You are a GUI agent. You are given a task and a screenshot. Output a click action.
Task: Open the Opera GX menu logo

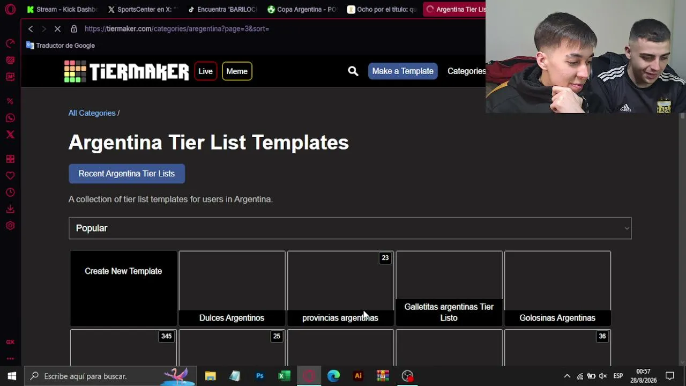(x=10, y=9)
